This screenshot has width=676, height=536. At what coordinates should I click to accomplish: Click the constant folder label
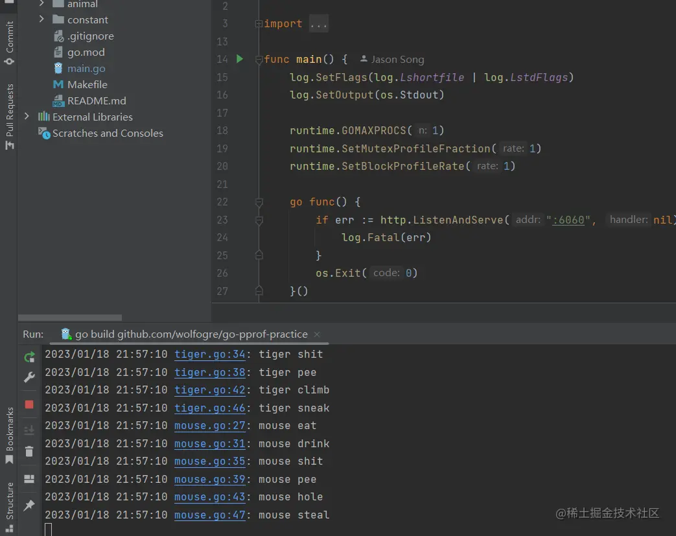tap(87, 20)
